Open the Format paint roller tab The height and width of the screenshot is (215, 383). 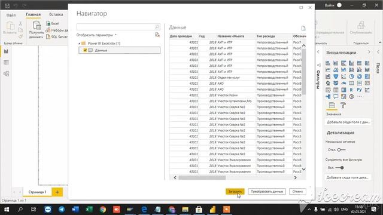click(343, 105)
